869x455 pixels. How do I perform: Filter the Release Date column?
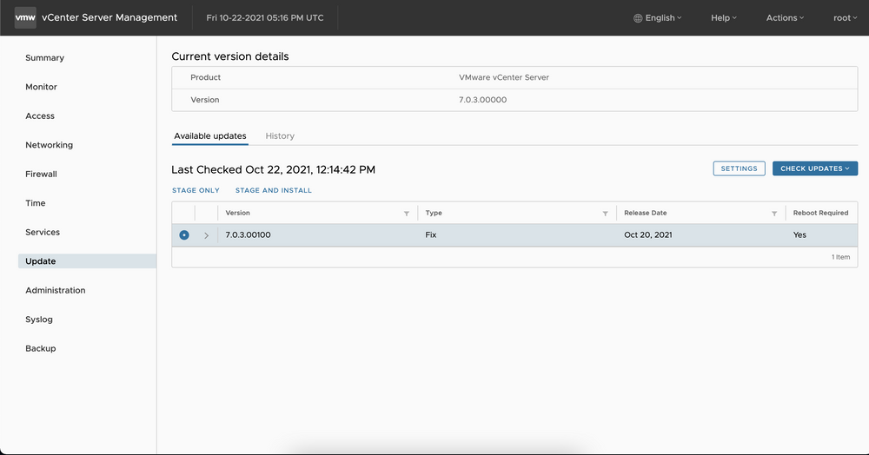click(x=774, y=213)
